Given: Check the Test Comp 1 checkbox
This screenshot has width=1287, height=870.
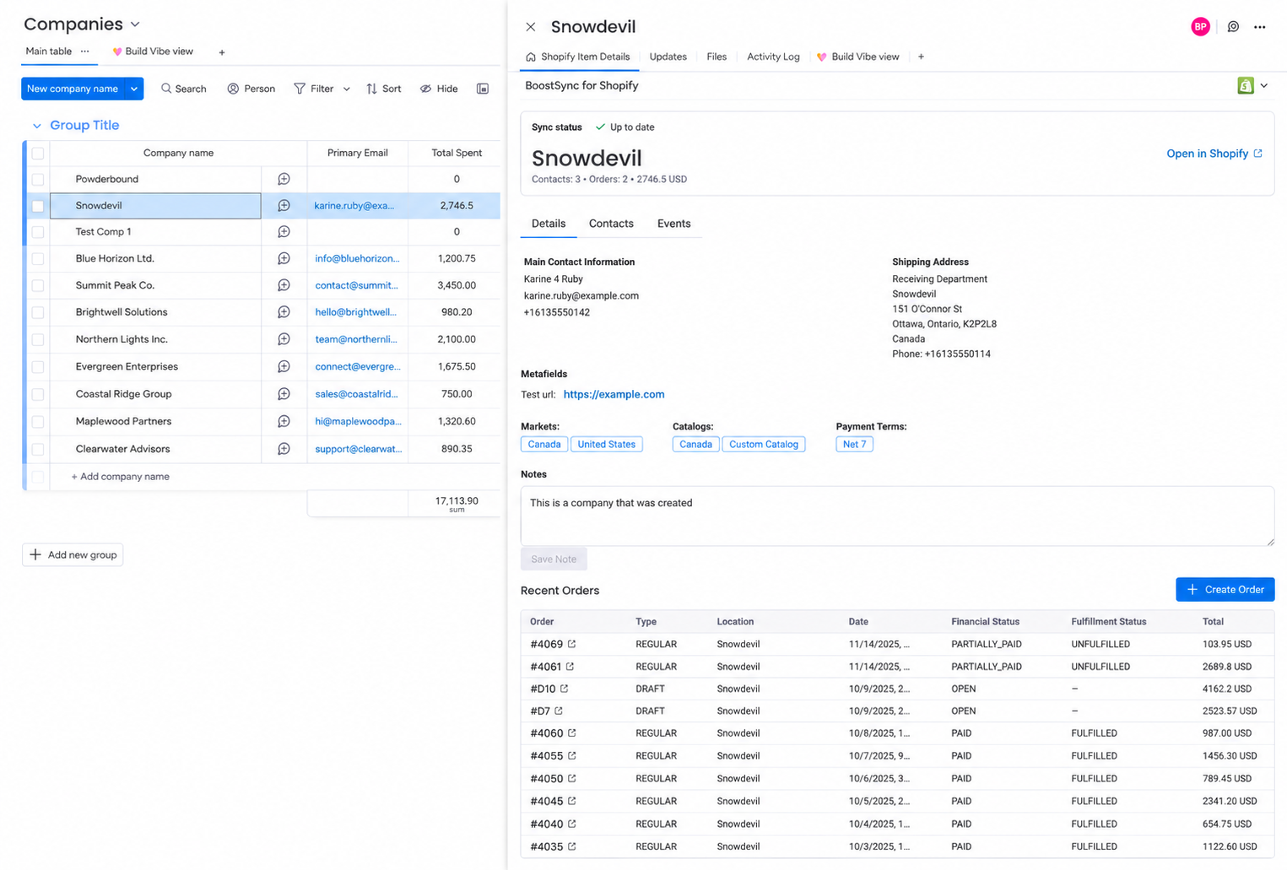Looking at the screenshot, I should [38, 232].
